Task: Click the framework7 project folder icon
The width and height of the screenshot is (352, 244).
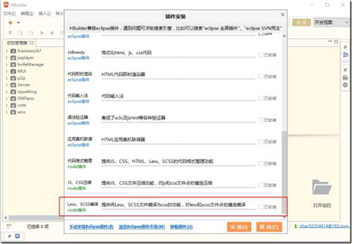Action: click(x=13, y=51)
